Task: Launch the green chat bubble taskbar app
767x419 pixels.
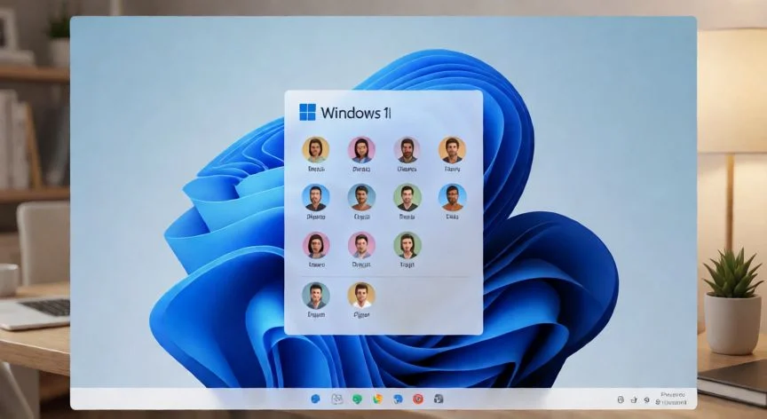Action: pyautogui.click(x=357, y=399)
